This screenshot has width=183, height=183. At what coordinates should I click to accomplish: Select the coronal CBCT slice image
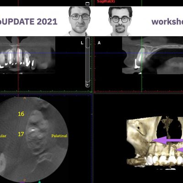[x=27, y=55]
